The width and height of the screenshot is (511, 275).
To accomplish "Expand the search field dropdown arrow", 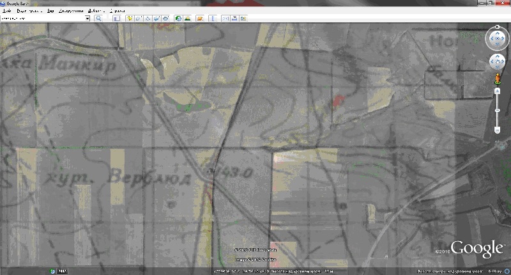I will tap(88, 19).
